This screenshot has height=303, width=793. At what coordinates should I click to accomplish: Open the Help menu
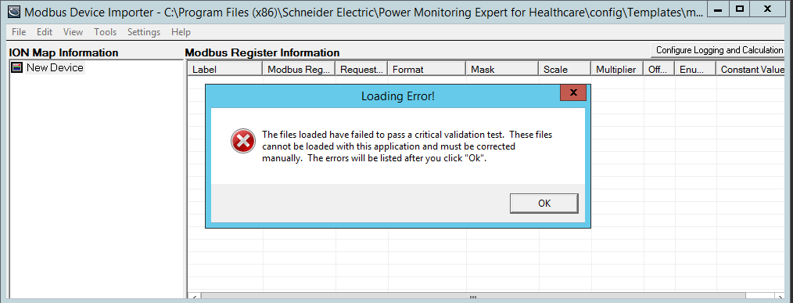tap(181, 32)
